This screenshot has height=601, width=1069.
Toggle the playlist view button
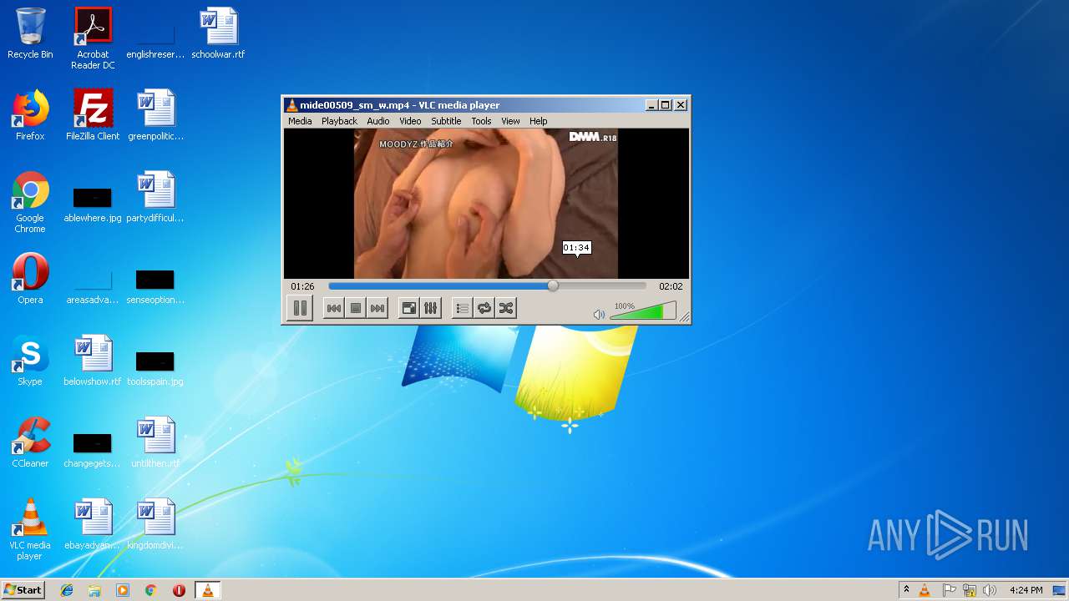coord(462,308)
